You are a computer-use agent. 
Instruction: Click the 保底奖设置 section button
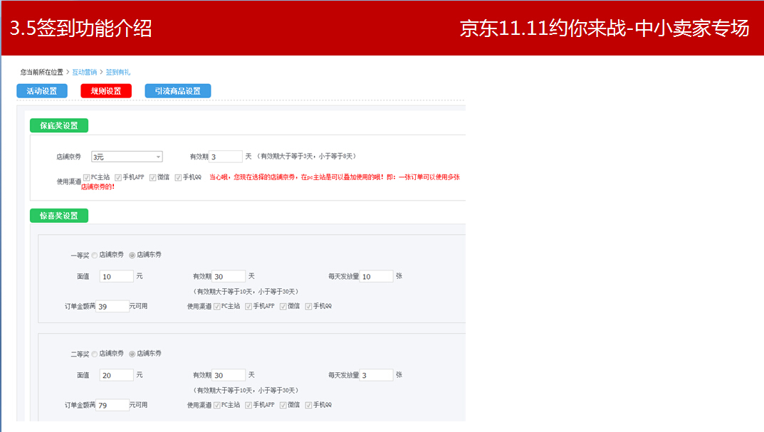coord(59,126)
